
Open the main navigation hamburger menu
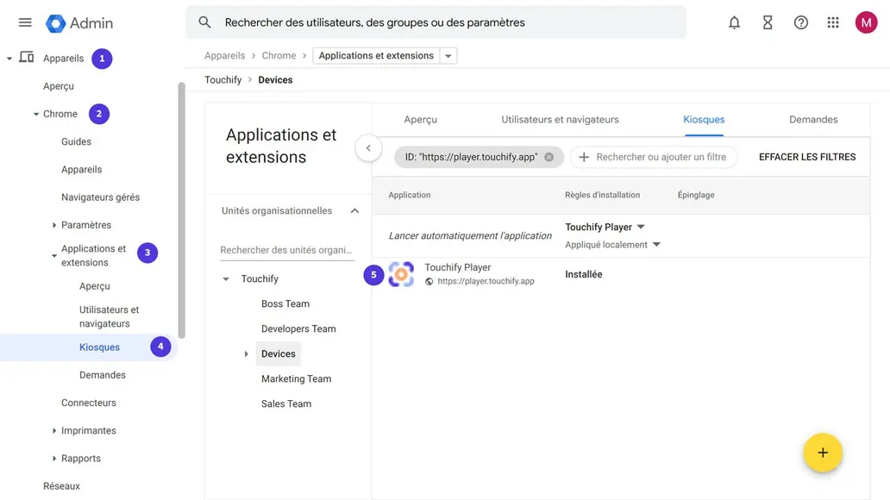tap(24, 22)
